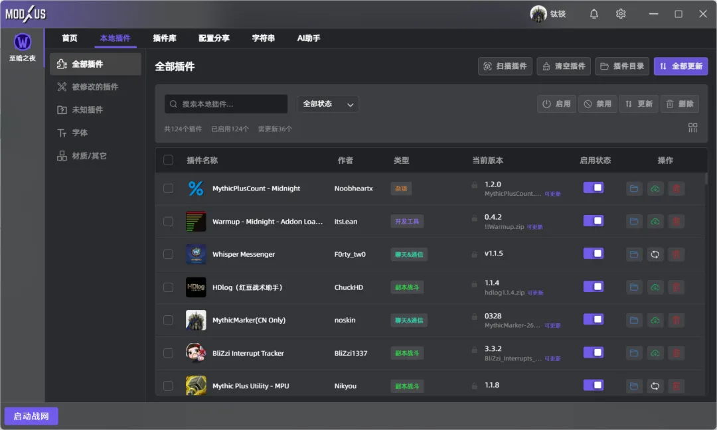Check the BliZzi Interrupt Tracker row checkbox
The width and height of the screenshot is (717, 430).
[x=168, y=353]
